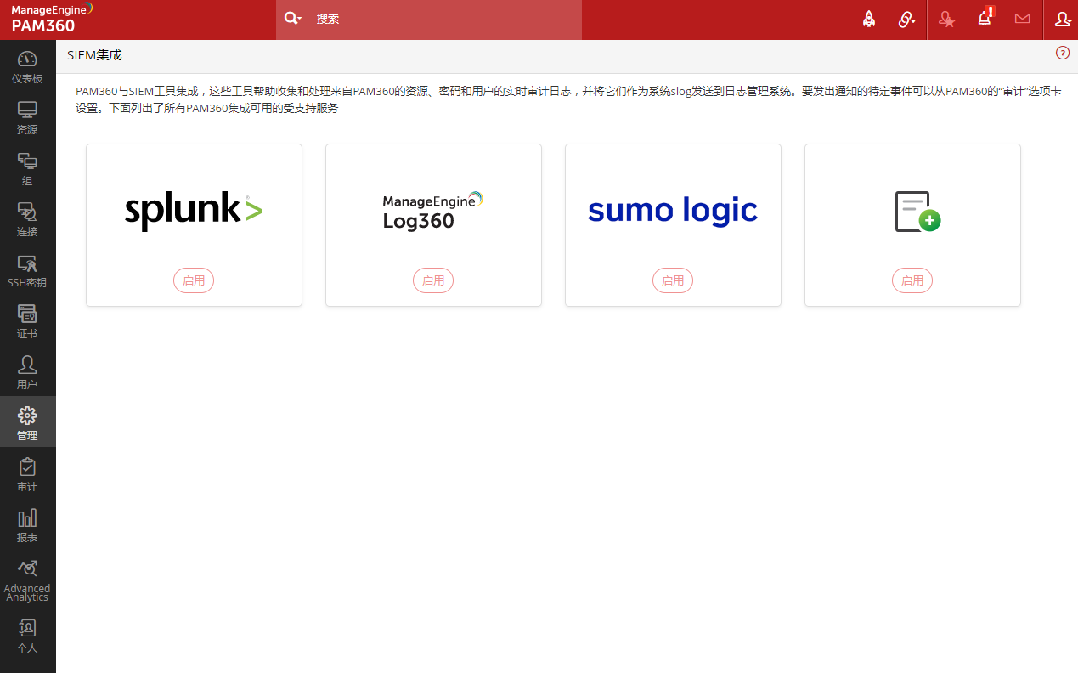Open the 用户 users sidebar item

pyautogui.click(x=27, y=373)
